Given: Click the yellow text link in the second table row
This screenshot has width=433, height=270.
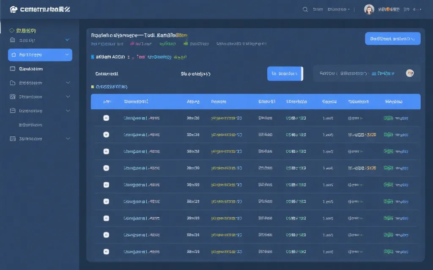Looking at the screenshot, I should coord(226,135).
